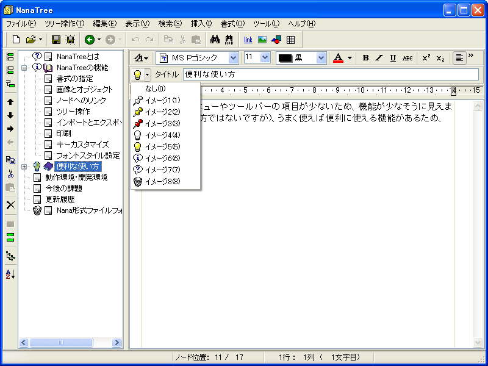Click the New file icon

[16, 40]
